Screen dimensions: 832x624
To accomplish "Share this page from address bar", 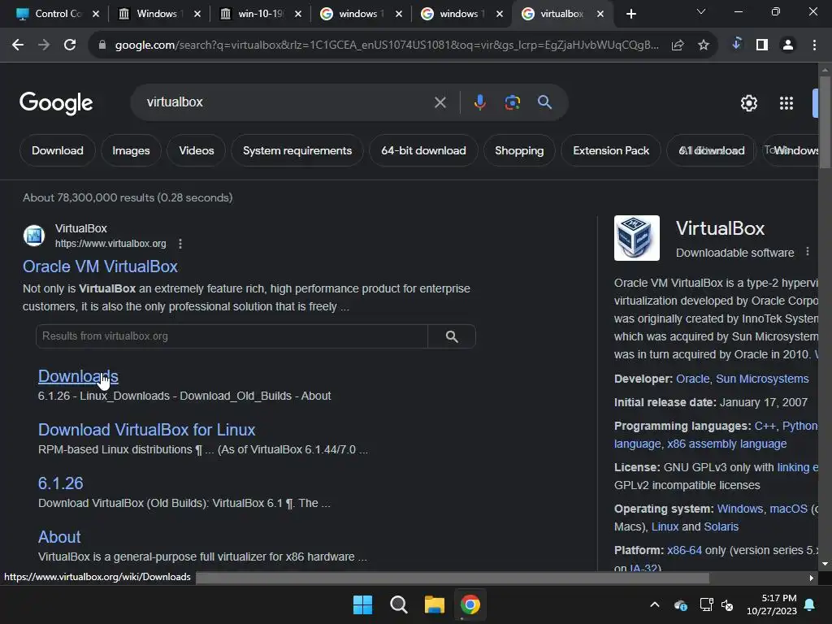I will 678,45.
